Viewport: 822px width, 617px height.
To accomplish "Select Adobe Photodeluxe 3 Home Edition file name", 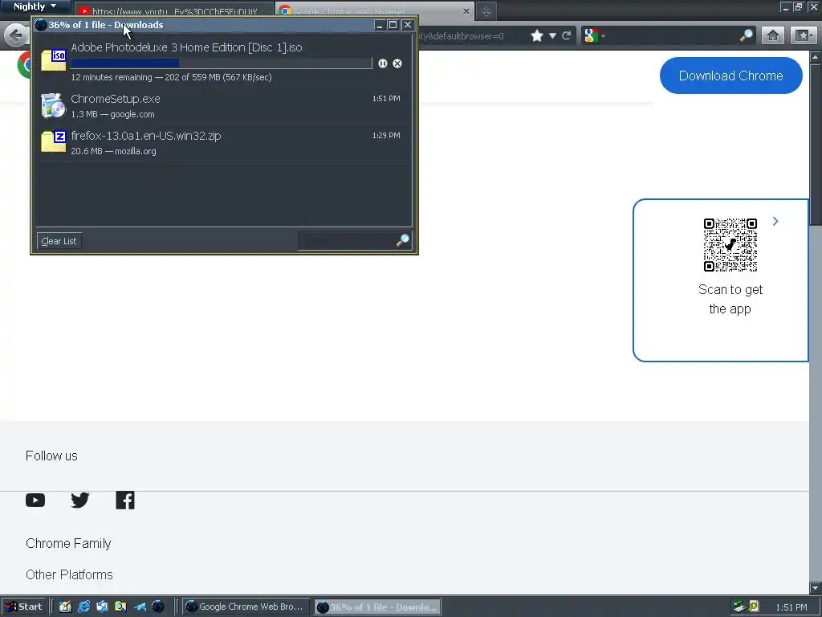I will click(186, 47).
